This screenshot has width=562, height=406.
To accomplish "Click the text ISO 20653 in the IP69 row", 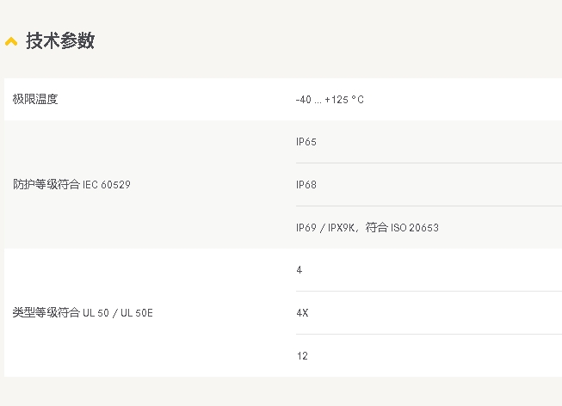I will [415, 228].
